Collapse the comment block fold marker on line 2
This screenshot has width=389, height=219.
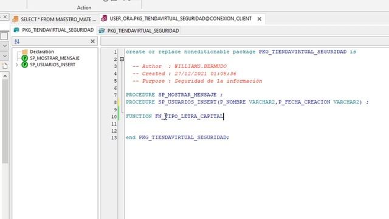[122, 59]
